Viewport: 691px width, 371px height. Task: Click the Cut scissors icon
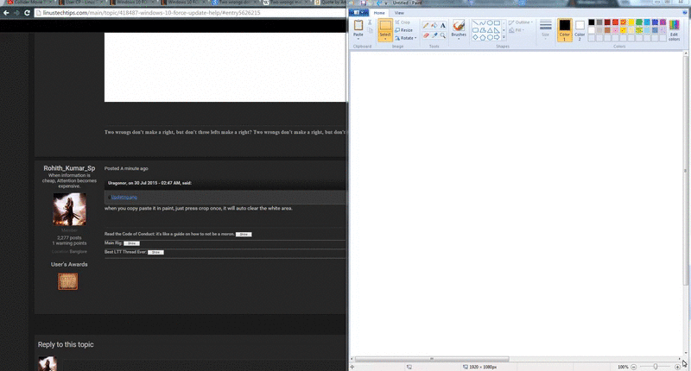370,22
